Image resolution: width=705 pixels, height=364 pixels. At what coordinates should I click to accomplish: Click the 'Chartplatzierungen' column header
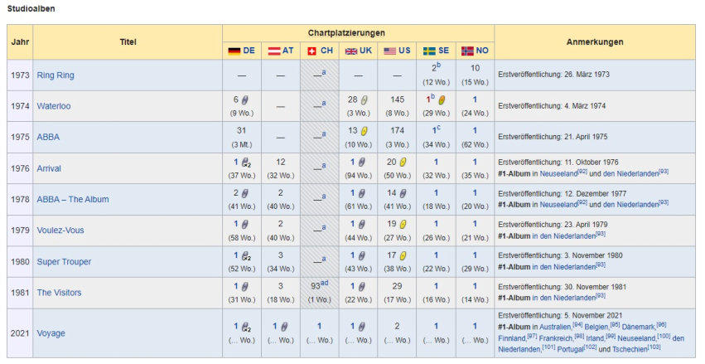coord(346,33)
